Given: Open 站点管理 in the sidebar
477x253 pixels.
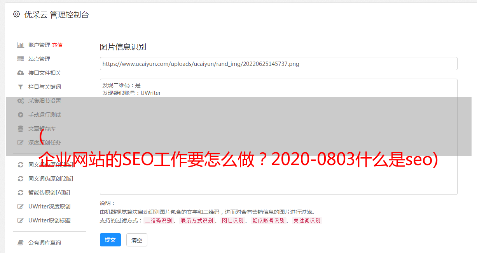Looking at the screenshot, I should pos(39,59).
